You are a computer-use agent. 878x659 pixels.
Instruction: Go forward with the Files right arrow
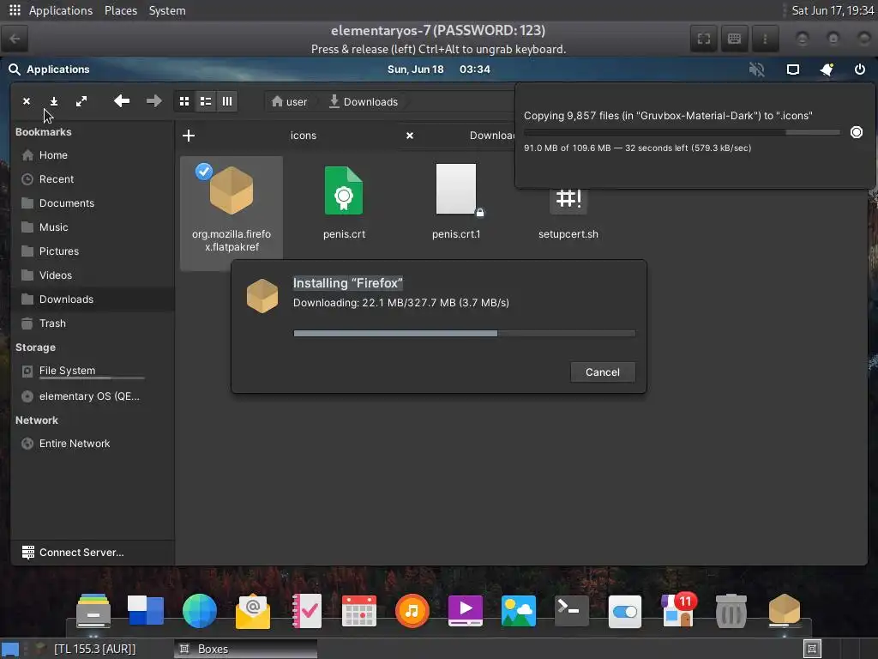click(154, 101)
